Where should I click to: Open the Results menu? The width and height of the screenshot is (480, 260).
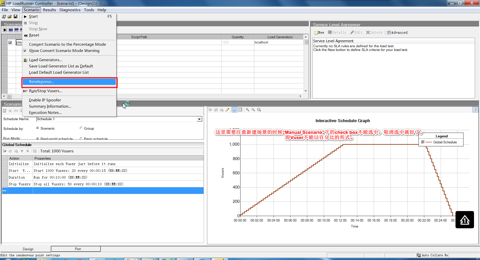[x=49, y=10]
